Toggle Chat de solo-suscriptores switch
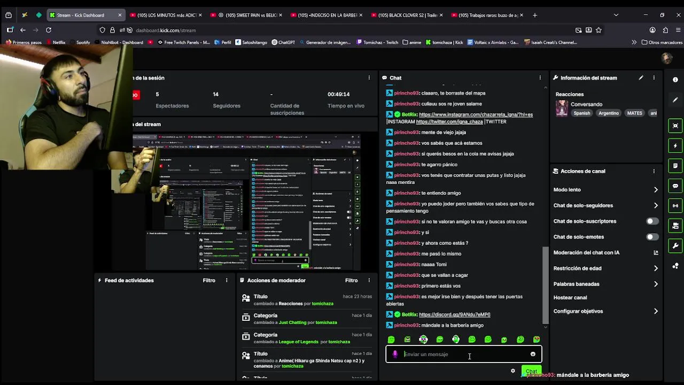The width and height of the screenshot is (684, 385). [x=652, y=221]
